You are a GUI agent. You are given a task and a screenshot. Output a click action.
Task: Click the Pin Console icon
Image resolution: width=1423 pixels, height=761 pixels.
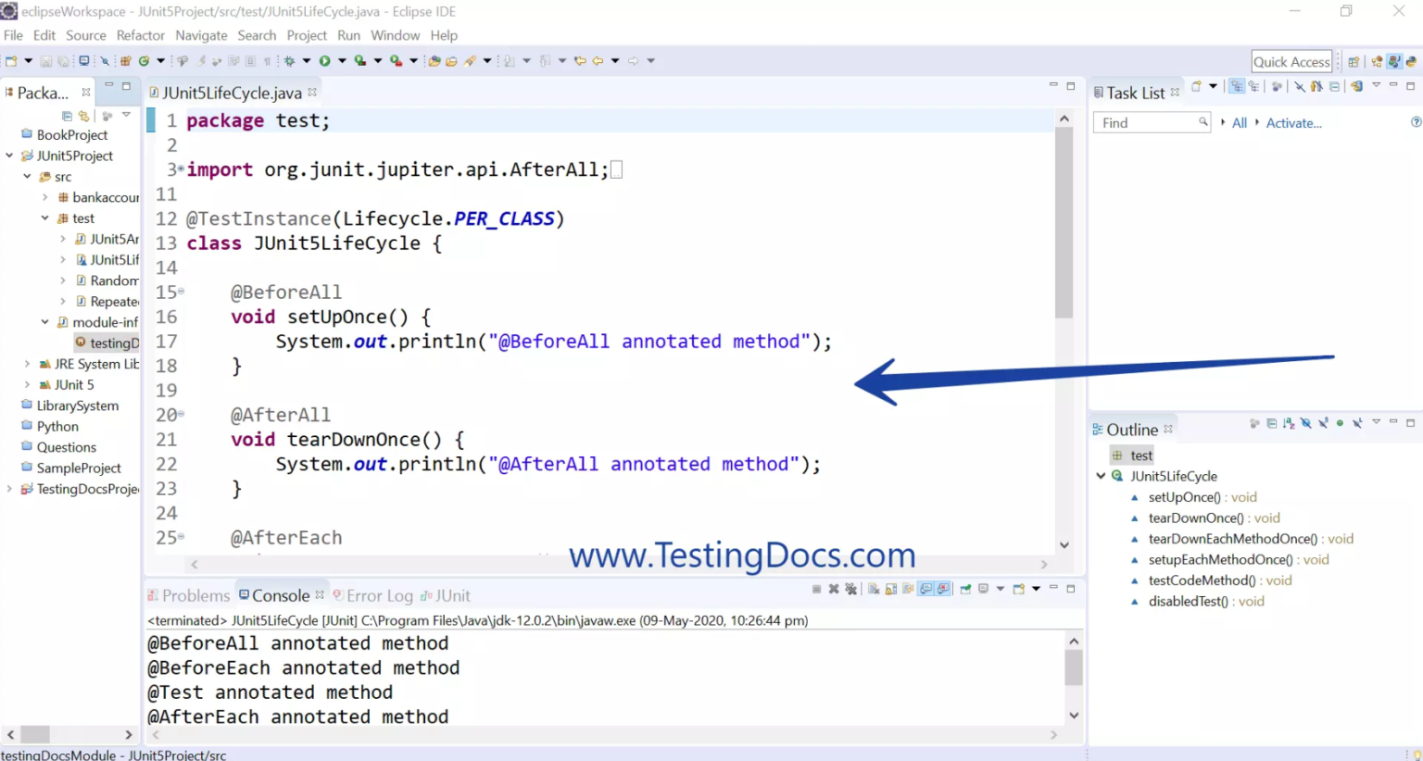click(966, 589)
